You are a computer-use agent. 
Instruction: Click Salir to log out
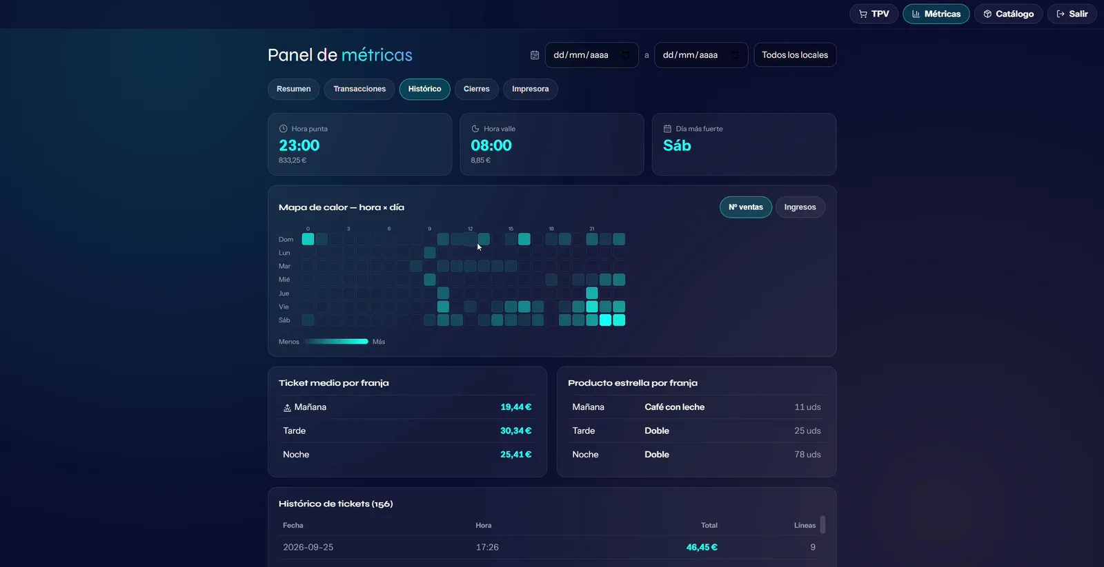point(1072,14)
